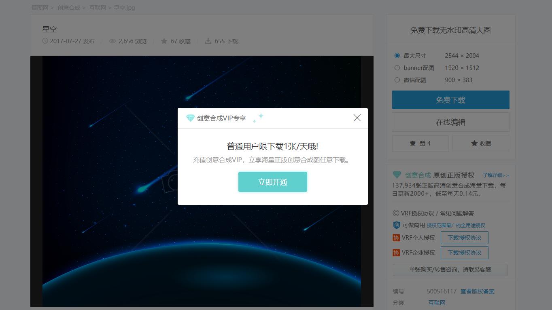Click the 免费下载 download button
Viewport: 552px width, 310px height.
tap(450, 100)
